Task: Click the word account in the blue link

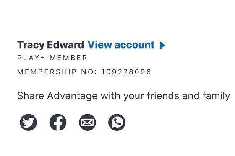Action: click(134, 45)
